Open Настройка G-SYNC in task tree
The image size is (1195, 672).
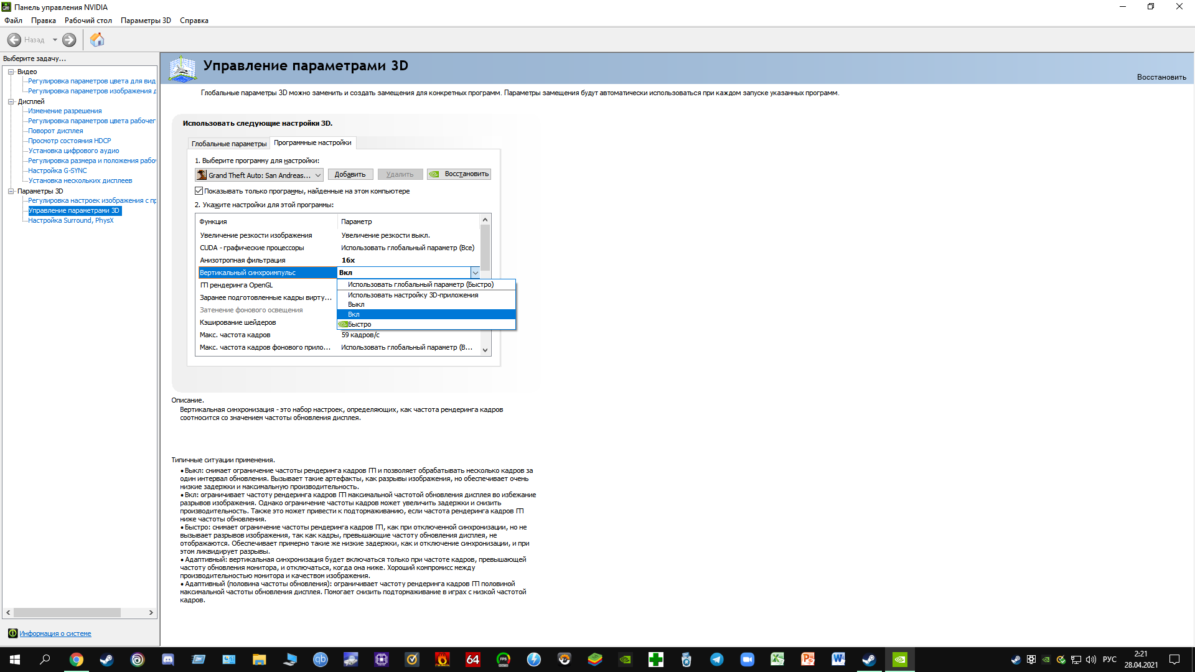click(57, 170)
